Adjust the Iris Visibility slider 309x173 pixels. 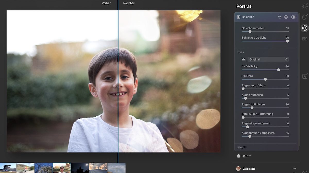tap(279, 70)
